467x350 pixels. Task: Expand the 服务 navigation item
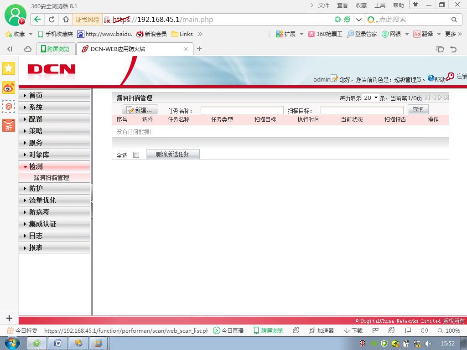[55, 143]
